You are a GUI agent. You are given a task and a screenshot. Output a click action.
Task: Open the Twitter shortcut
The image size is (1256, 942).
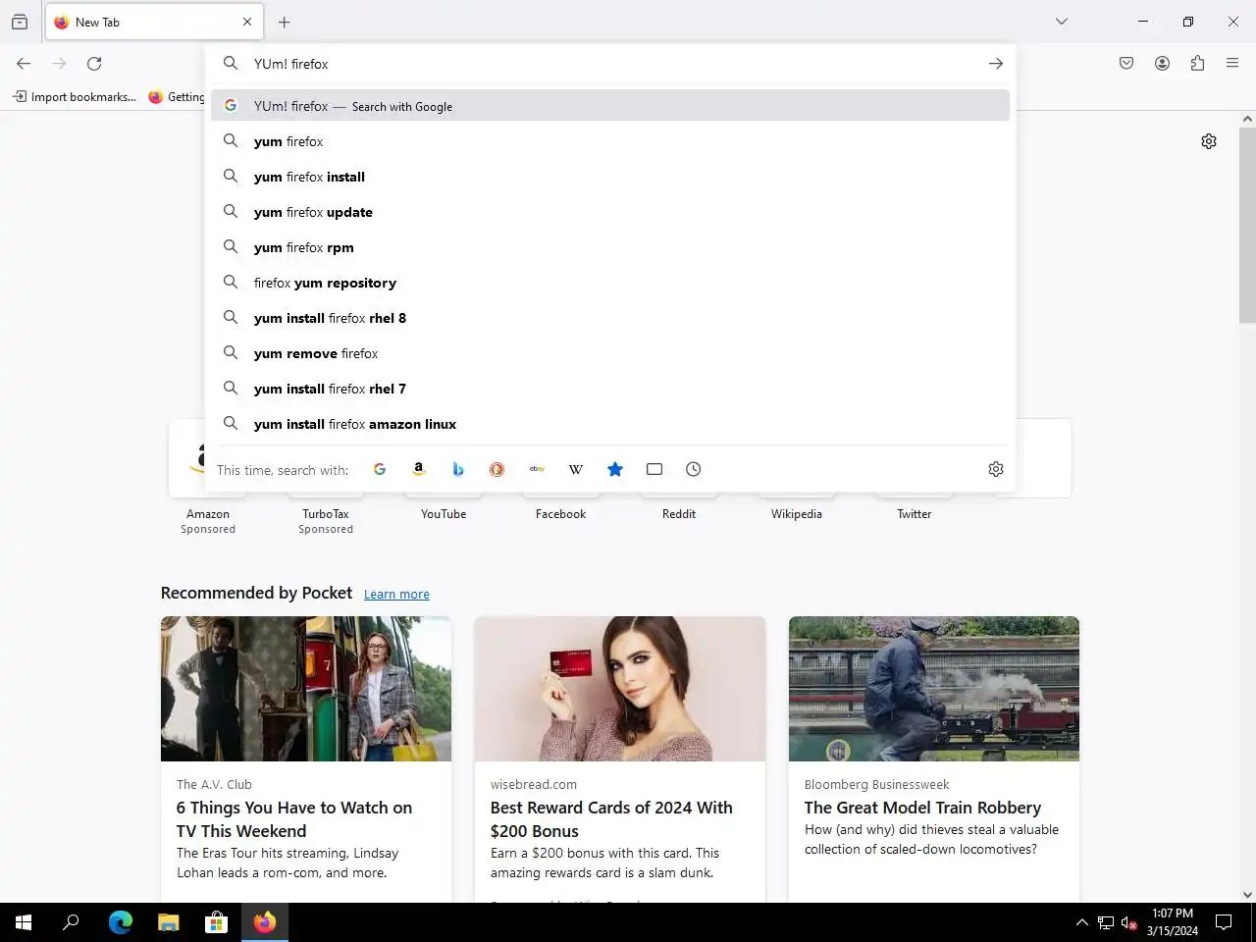click(915, 513)
